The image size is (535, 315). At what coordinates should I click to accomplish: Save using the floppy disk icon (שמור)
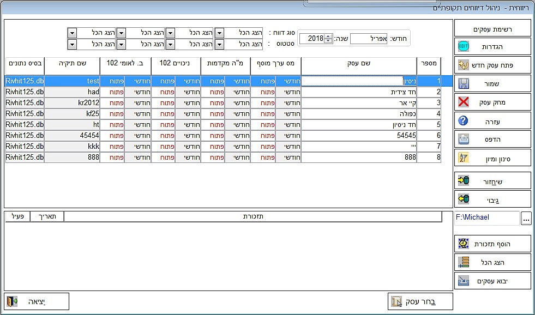click(464, 83)
